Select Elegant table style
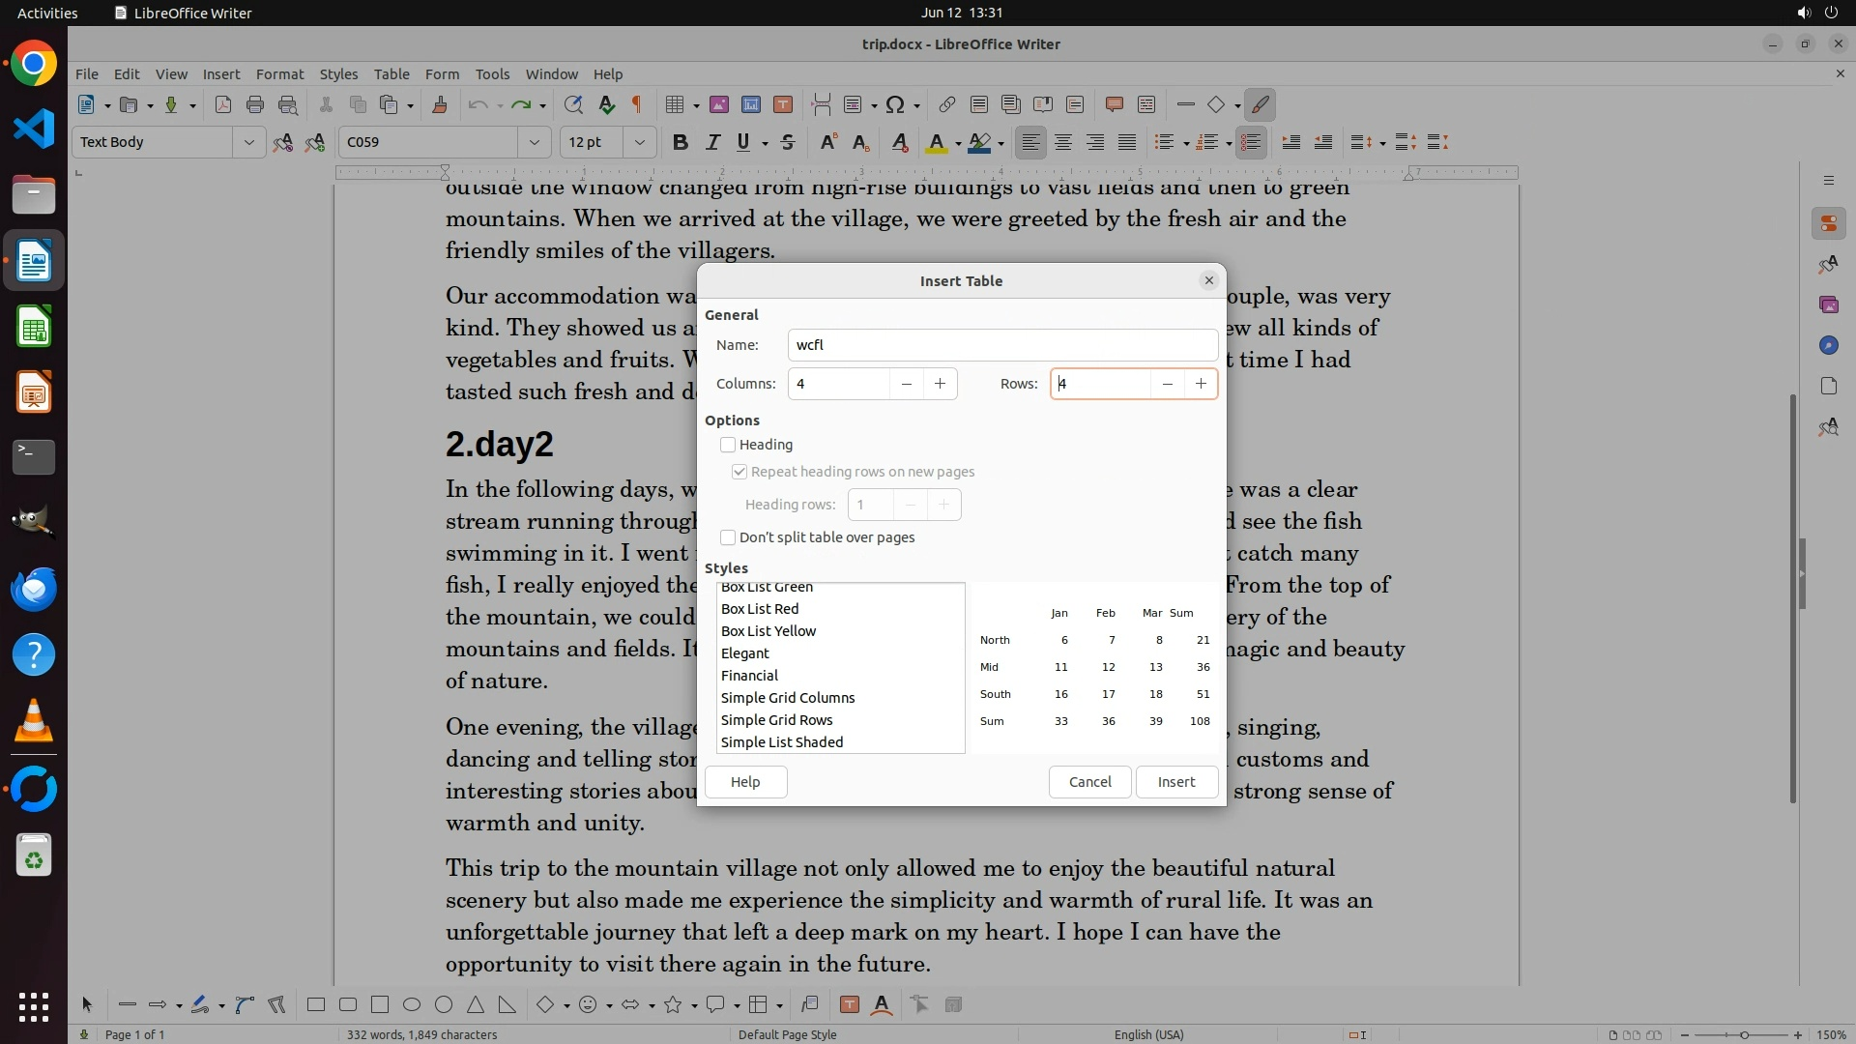Image resolution: width=1856 pixels, height=1044 pixels. pyautogui.click(x=745, y=653)
